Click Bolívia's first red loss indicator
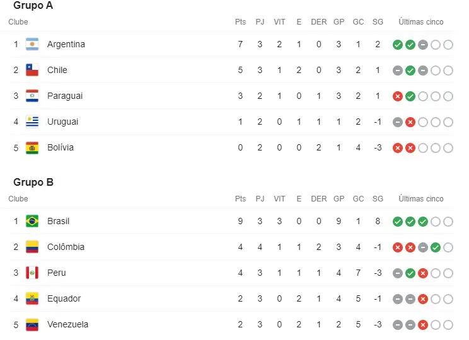 pos(397,148)
